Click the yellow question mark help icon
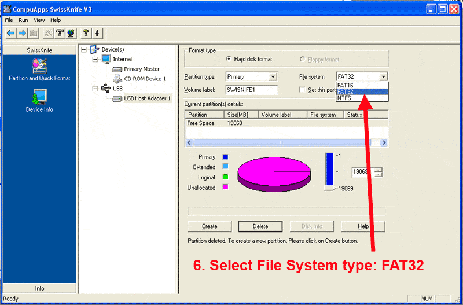Image resolution: width=463 pixels, height=305 pixels. click(x=86, y=33)
